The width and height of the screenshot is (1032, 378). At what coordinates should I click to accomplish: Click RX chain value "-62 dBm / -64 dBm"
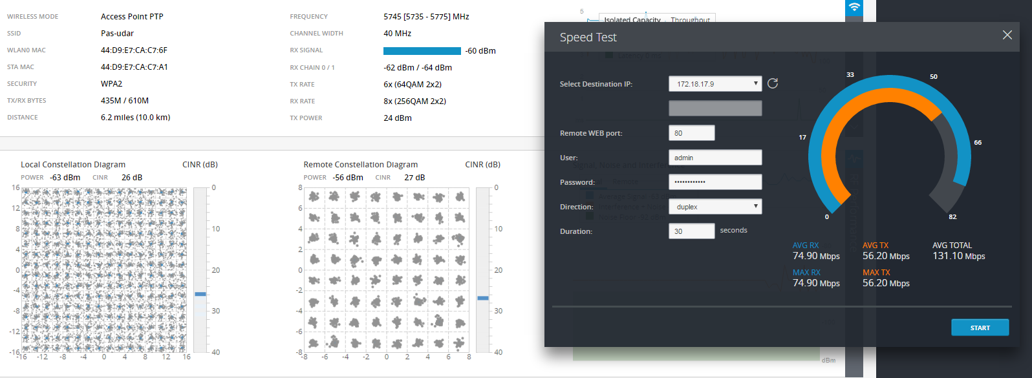click(x=418, y=68)
